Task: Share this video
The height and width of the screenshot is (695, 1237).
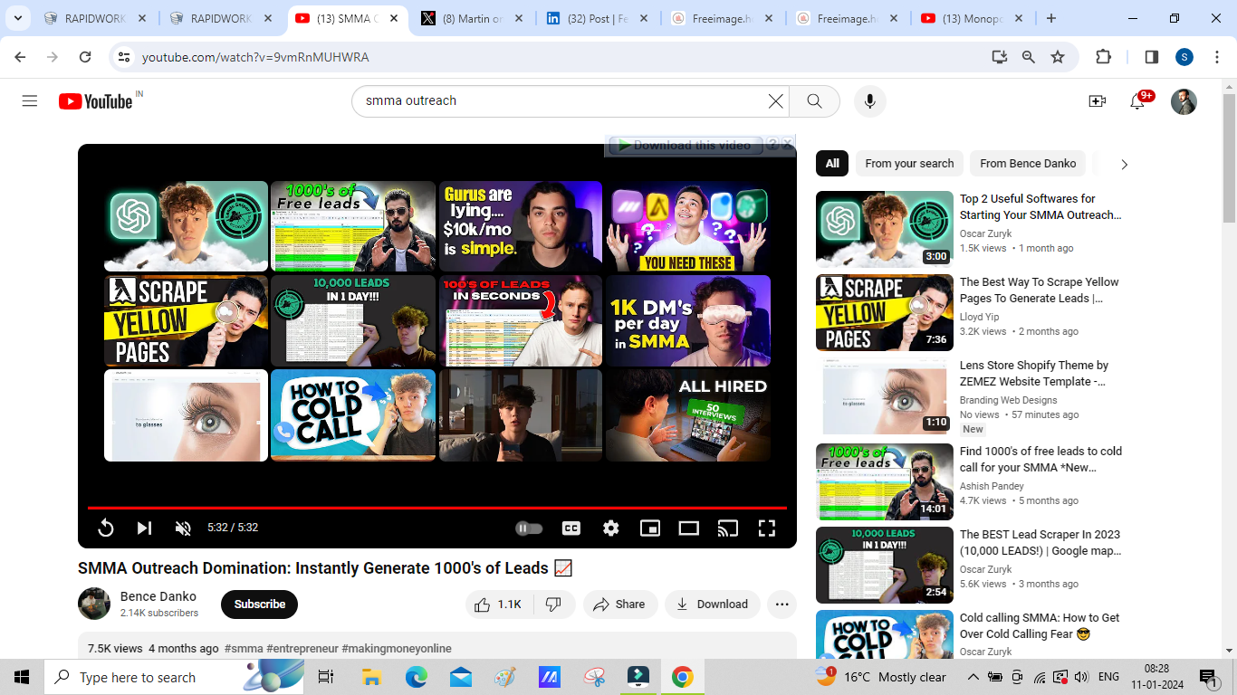Action: tap(620, 605)
